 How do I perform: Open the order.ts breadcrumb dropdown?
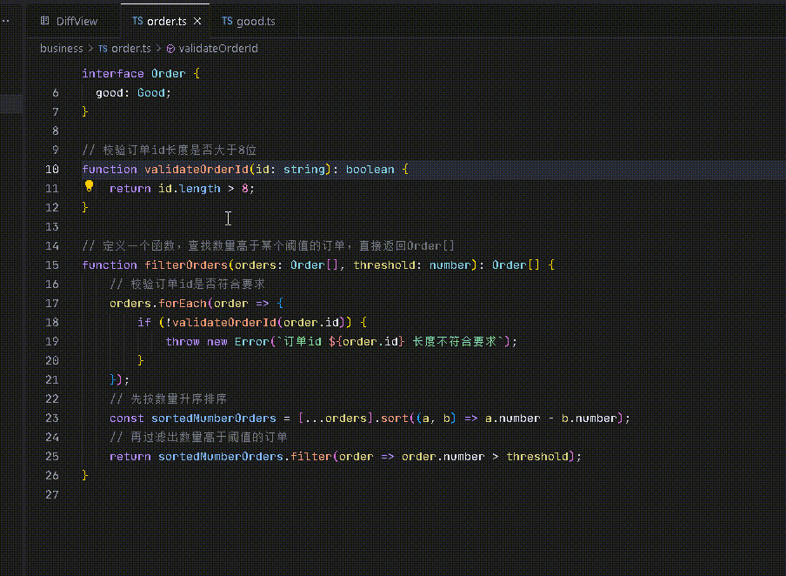(130, 49)
